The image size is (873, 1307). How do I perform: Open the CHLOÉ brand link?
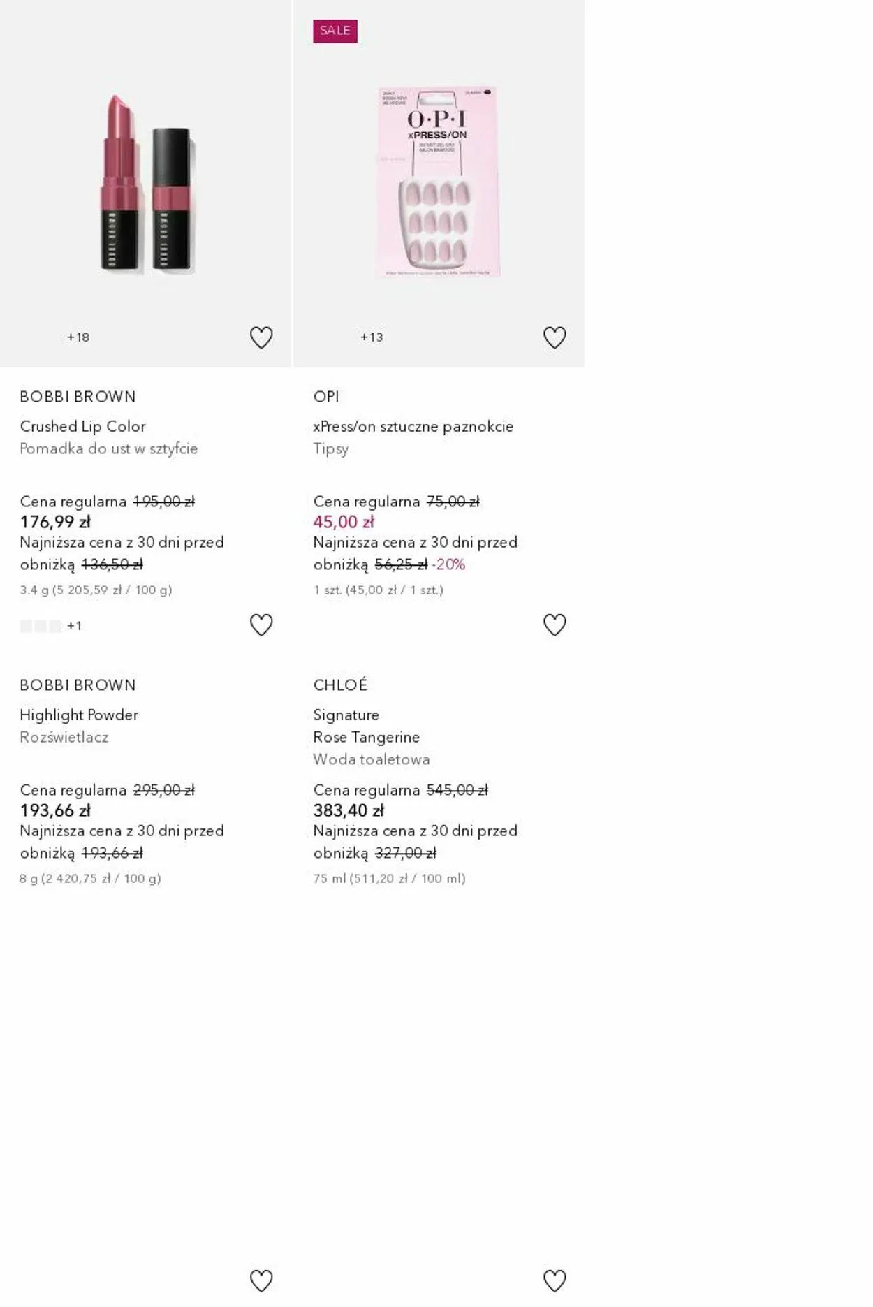[x=340, y=685]
